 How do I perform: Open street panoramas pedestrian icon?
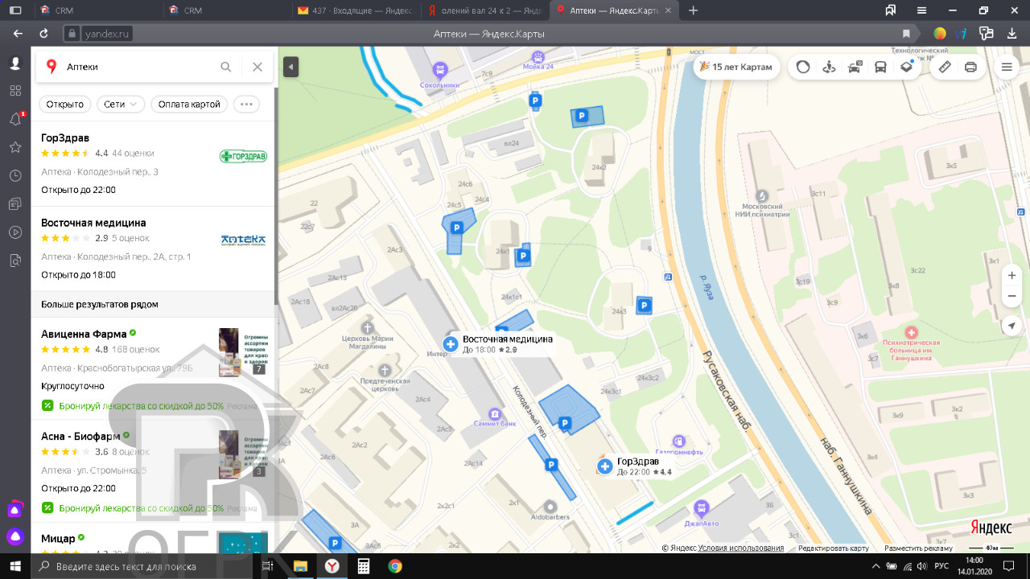(x=829, y=68)
